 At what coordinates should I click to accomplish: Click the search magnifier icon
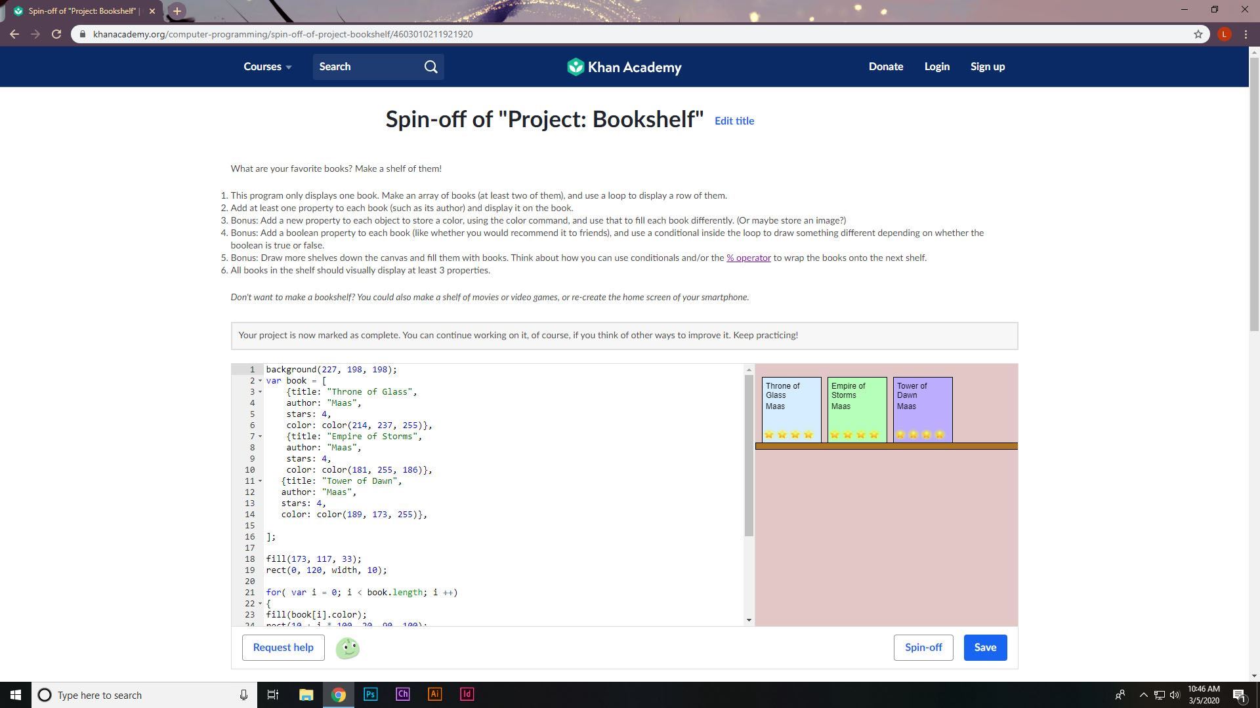(x=430, y=67)
